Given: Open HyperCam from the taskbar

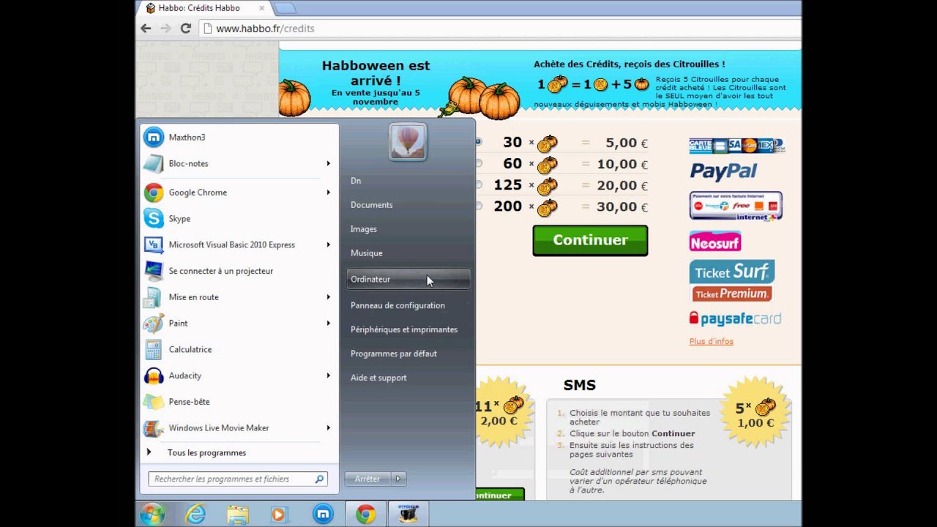Looking at the screenshot, I should (408, 515).
